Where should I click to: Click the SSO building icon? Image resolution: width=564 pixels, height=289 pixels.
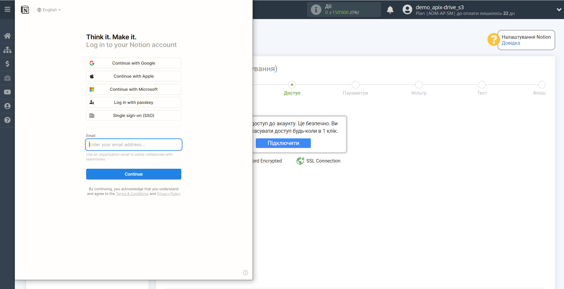click(92, 115)
